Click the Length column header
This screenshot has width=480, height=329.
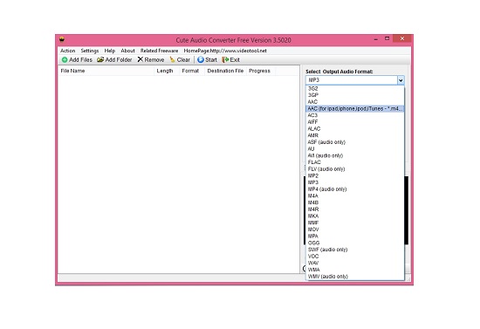click(166, 71)
